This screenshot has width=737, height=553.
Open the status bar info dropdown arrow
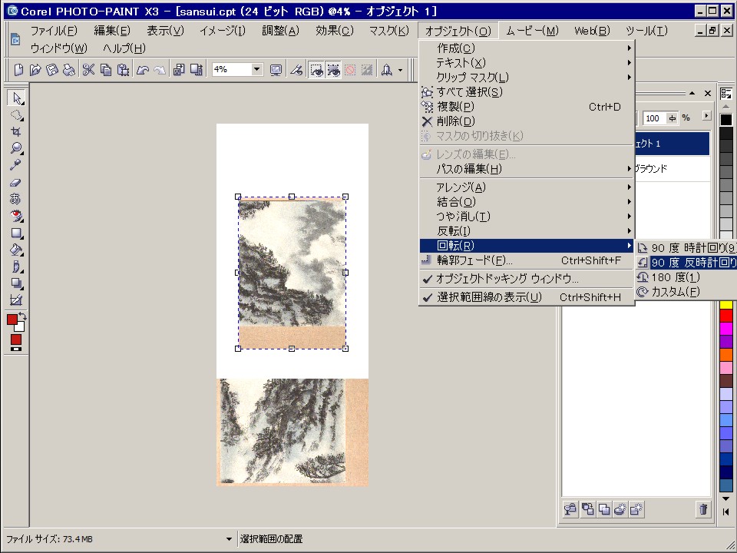click(229, 539)
